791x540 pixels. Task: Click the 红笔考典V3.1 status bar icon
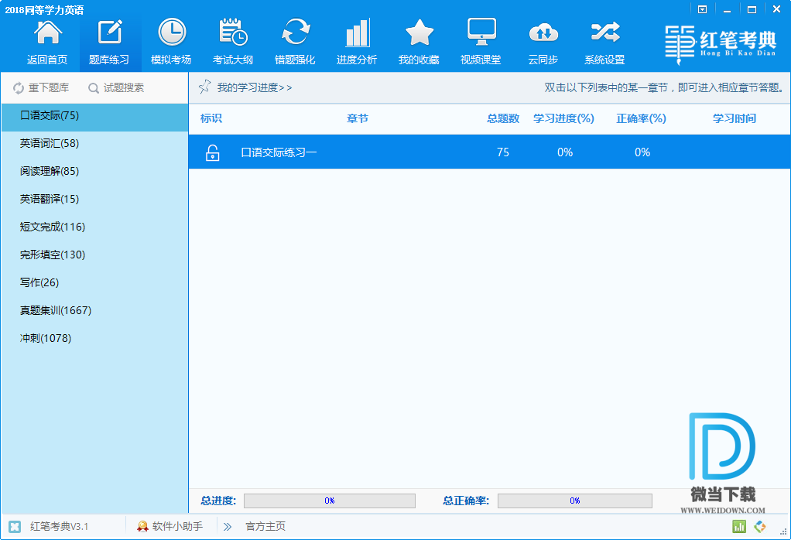tap(15, 526)
